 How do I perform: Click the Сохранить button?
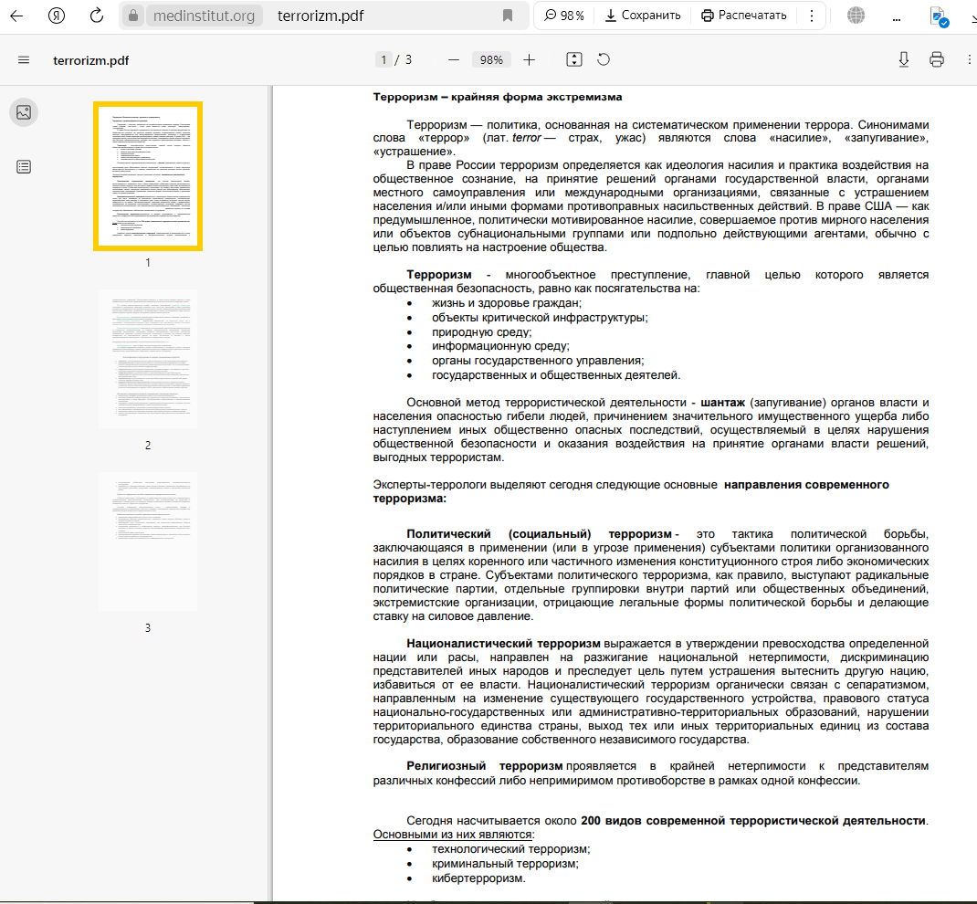coord(643,16)
